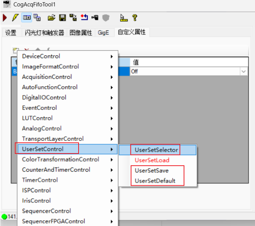Viewport: 255px width, 226px height.
Task: Open floating display windows icon
Action: (x=37, y=18)
